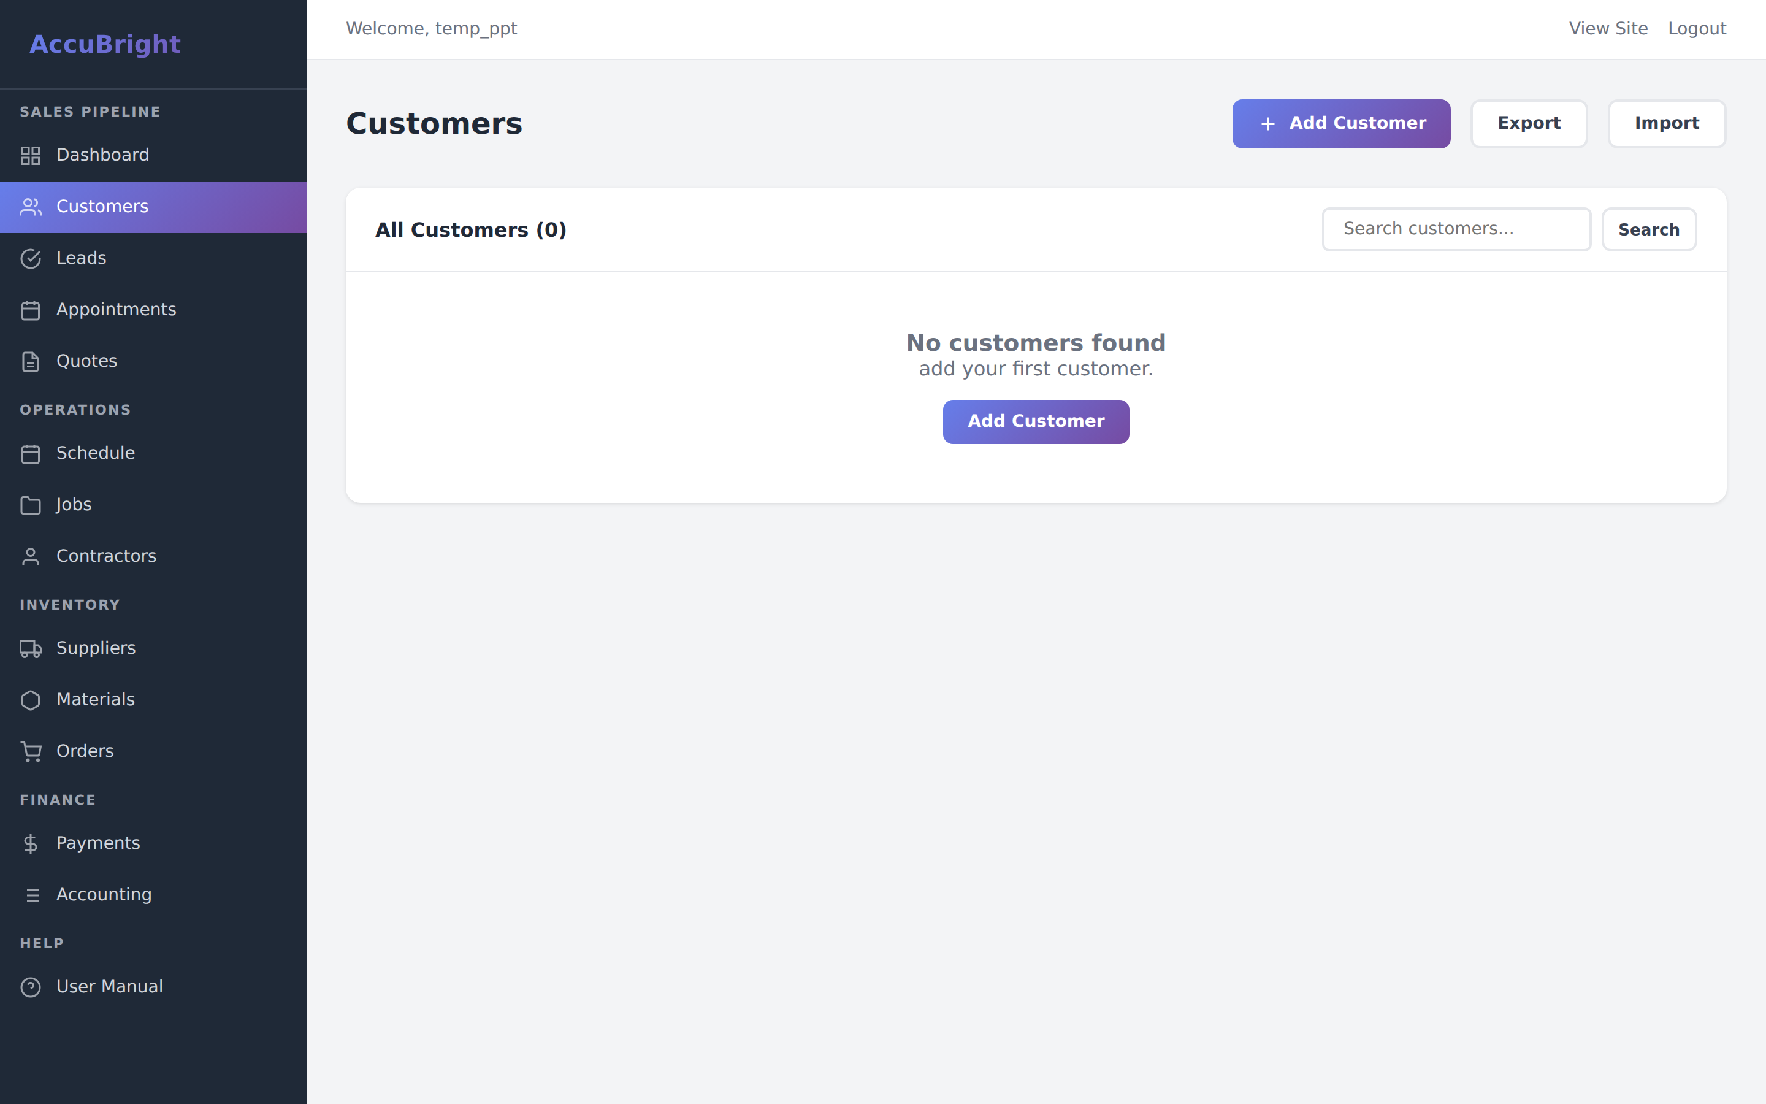
Task: Open View Site from the top bar
Action: pyautogui.click(x=1608, y=28)
